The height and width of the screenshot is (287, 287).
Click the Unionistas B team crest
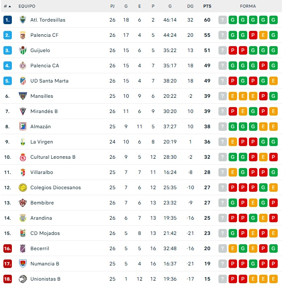coord(23,279)
